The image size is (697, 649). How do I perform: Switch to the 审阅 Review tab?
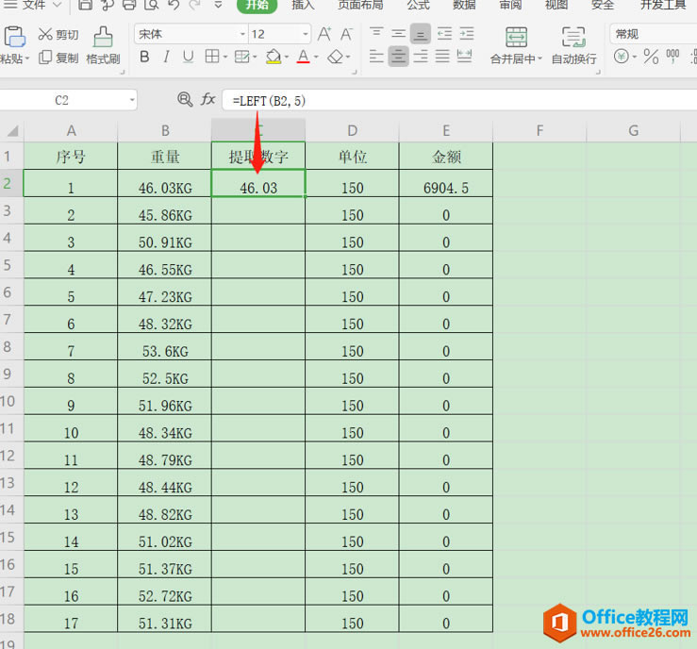(510, 5)
